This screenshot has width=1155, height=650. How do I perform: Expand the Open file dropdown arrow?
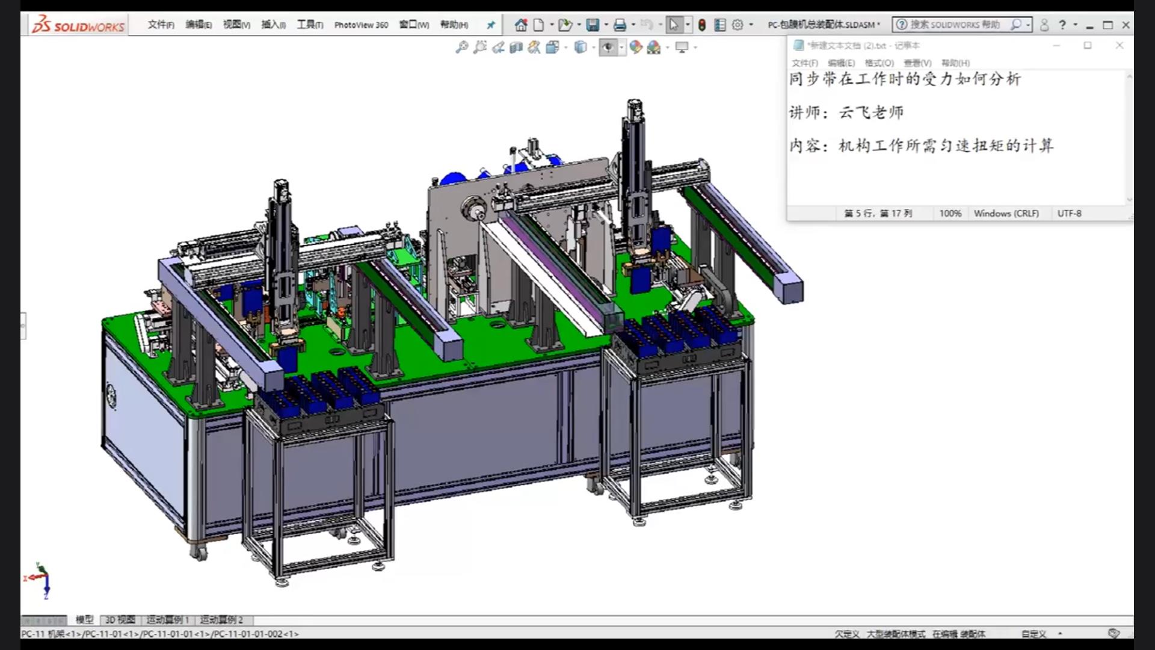(579, 25)
